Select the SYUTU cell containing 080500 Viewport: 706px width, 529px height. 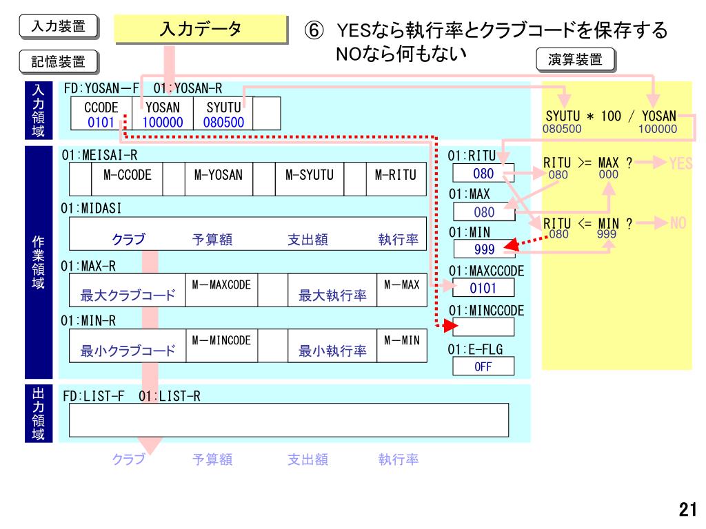(223, 114)
